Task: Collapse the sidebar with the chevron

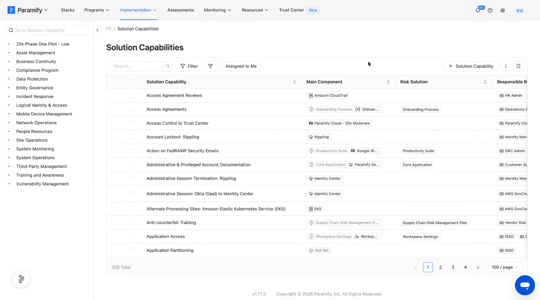Action: click(97, 30)
